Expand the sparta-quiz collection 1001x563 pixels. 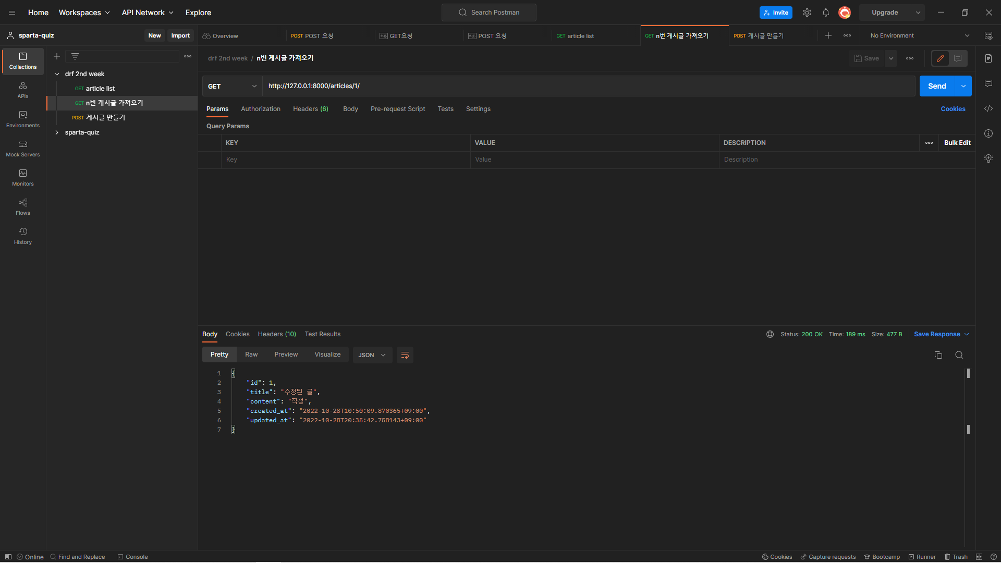57,132
